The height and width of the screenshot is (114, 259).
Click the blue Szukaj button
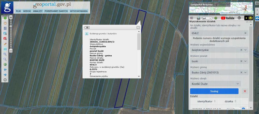coord(214,91)
